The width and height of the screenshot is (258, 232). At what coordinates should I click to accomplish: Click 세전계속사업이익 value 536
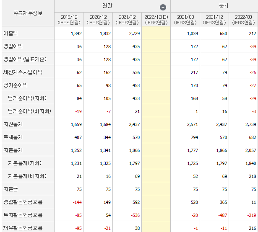click(136, 72)
